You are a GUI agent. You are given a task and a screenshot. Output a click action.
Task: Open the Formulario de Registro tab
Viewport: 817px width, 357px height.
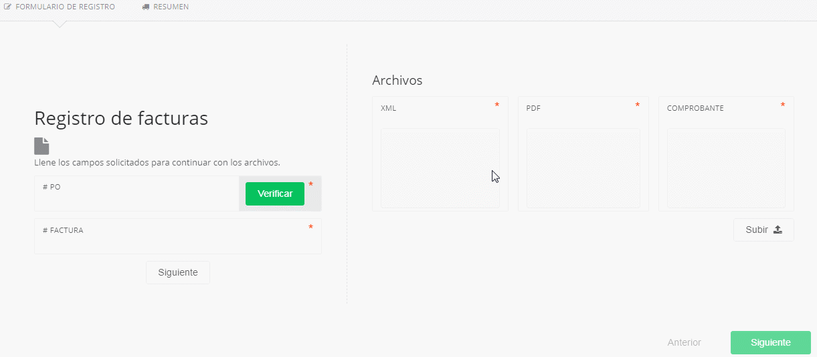[x=65, y=7]
